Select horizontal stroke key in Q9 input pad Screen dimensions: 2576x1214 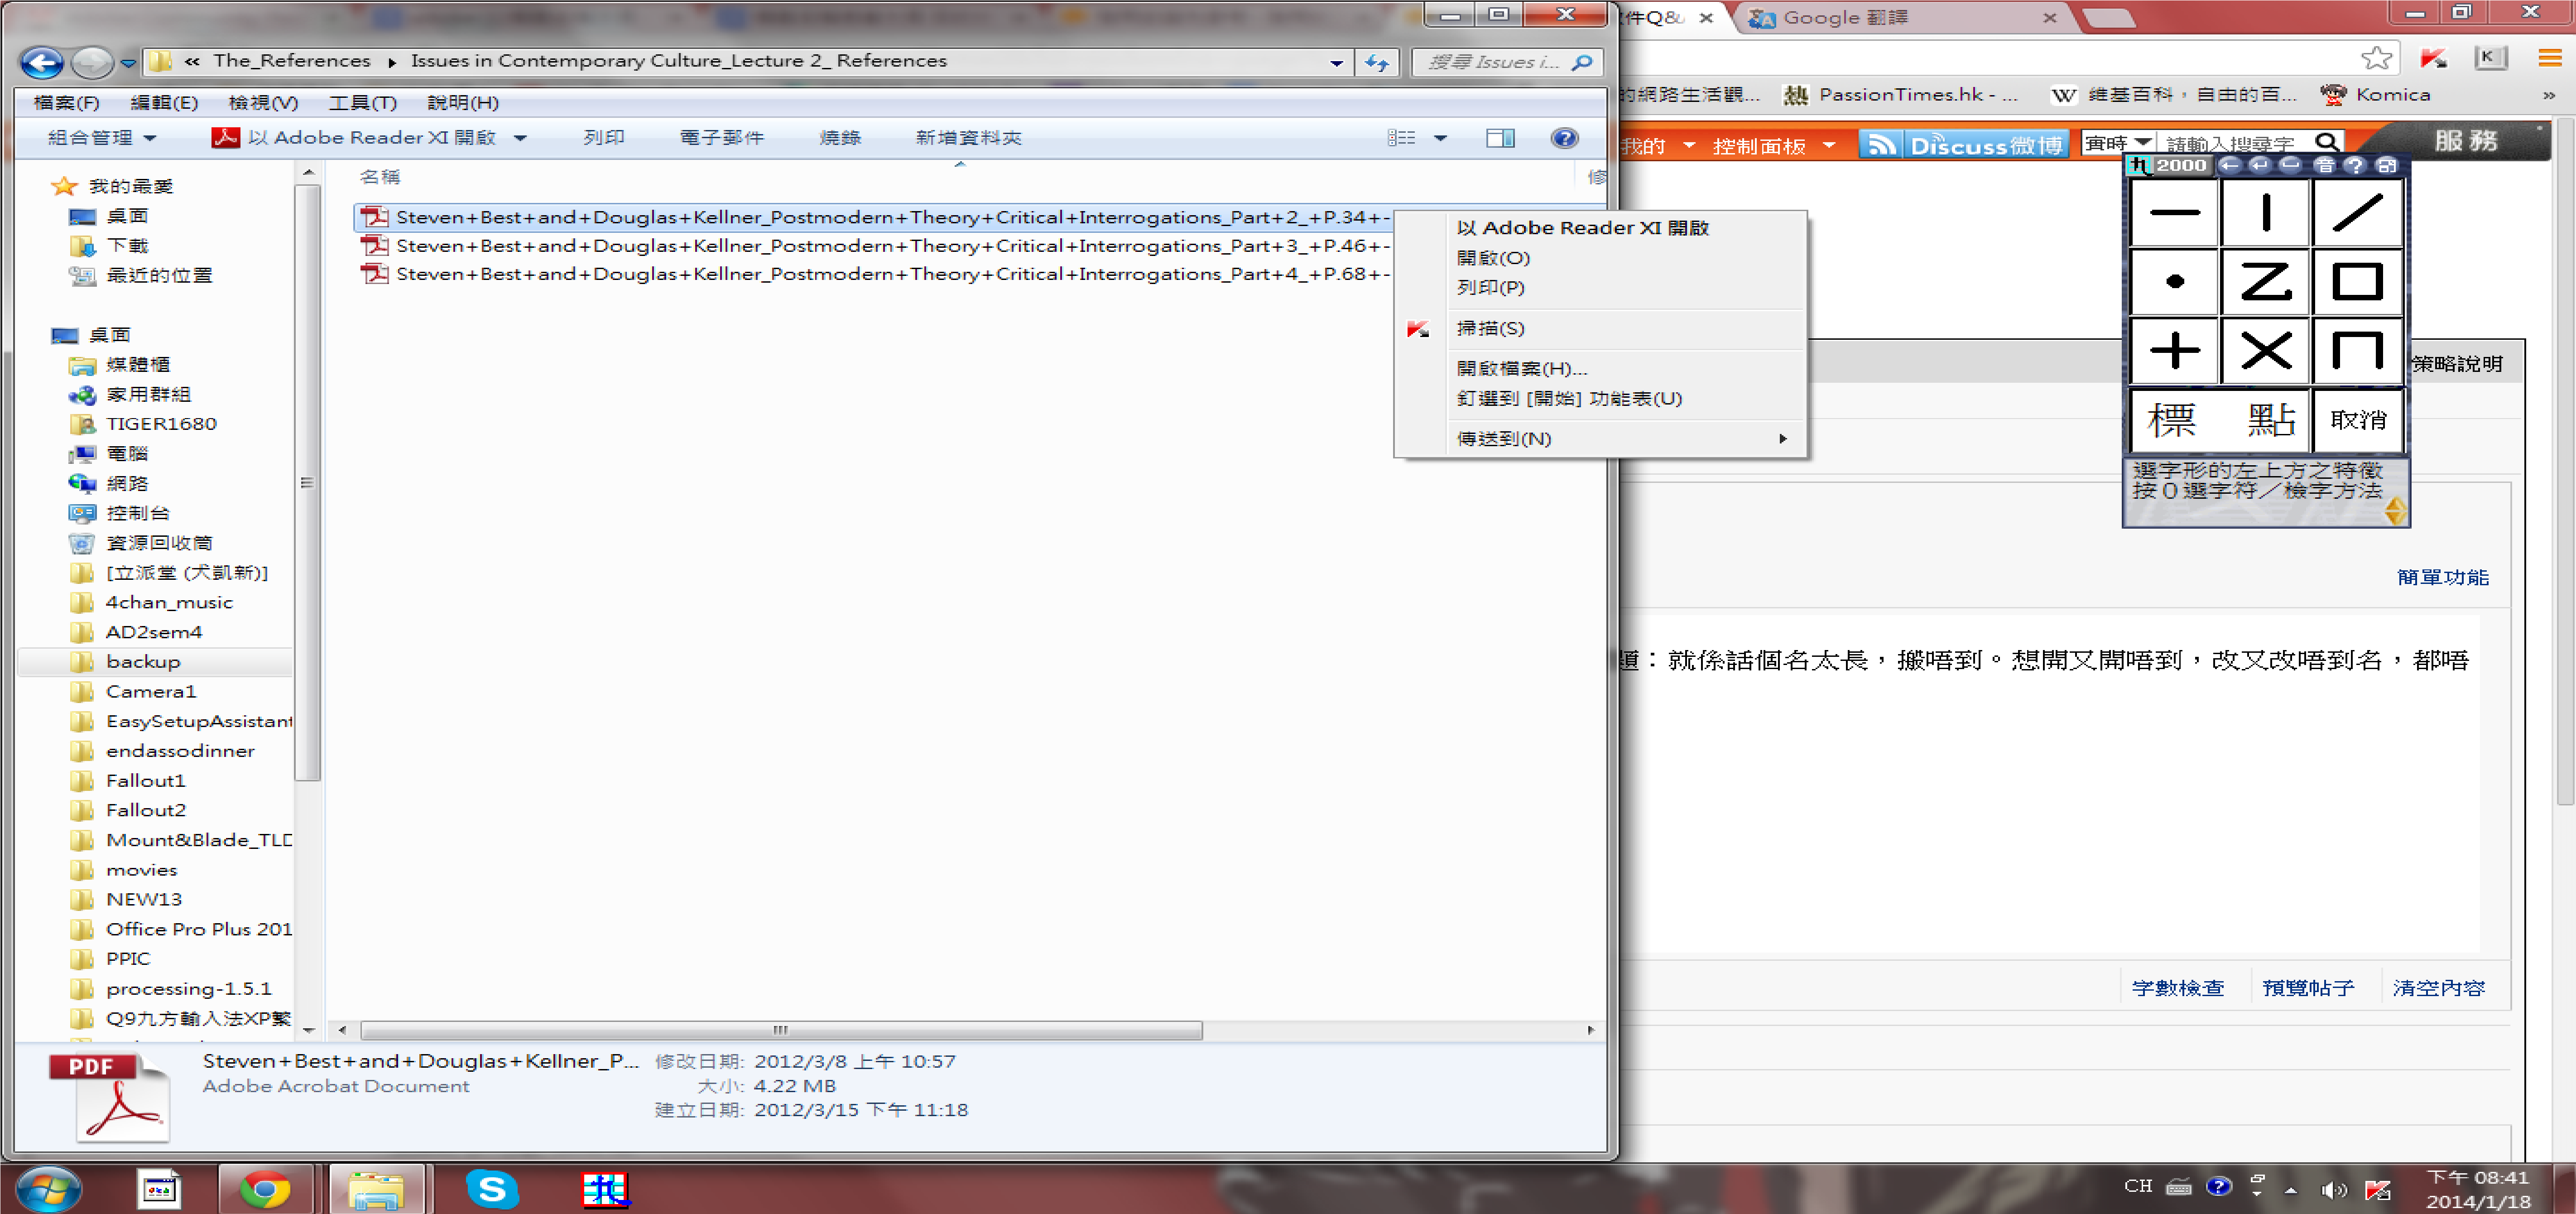[x=2174, y=213]
